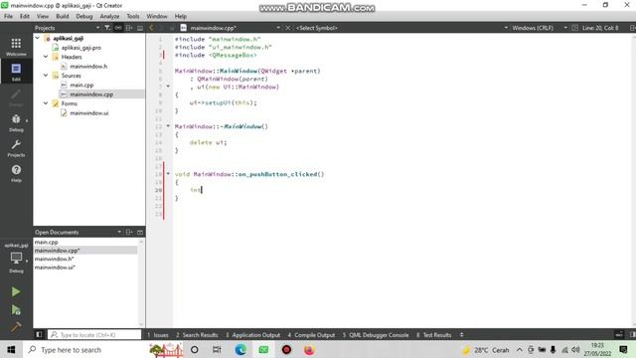
Task: Toggle progress details in the status bar
Action: click(x=619, y=335)
